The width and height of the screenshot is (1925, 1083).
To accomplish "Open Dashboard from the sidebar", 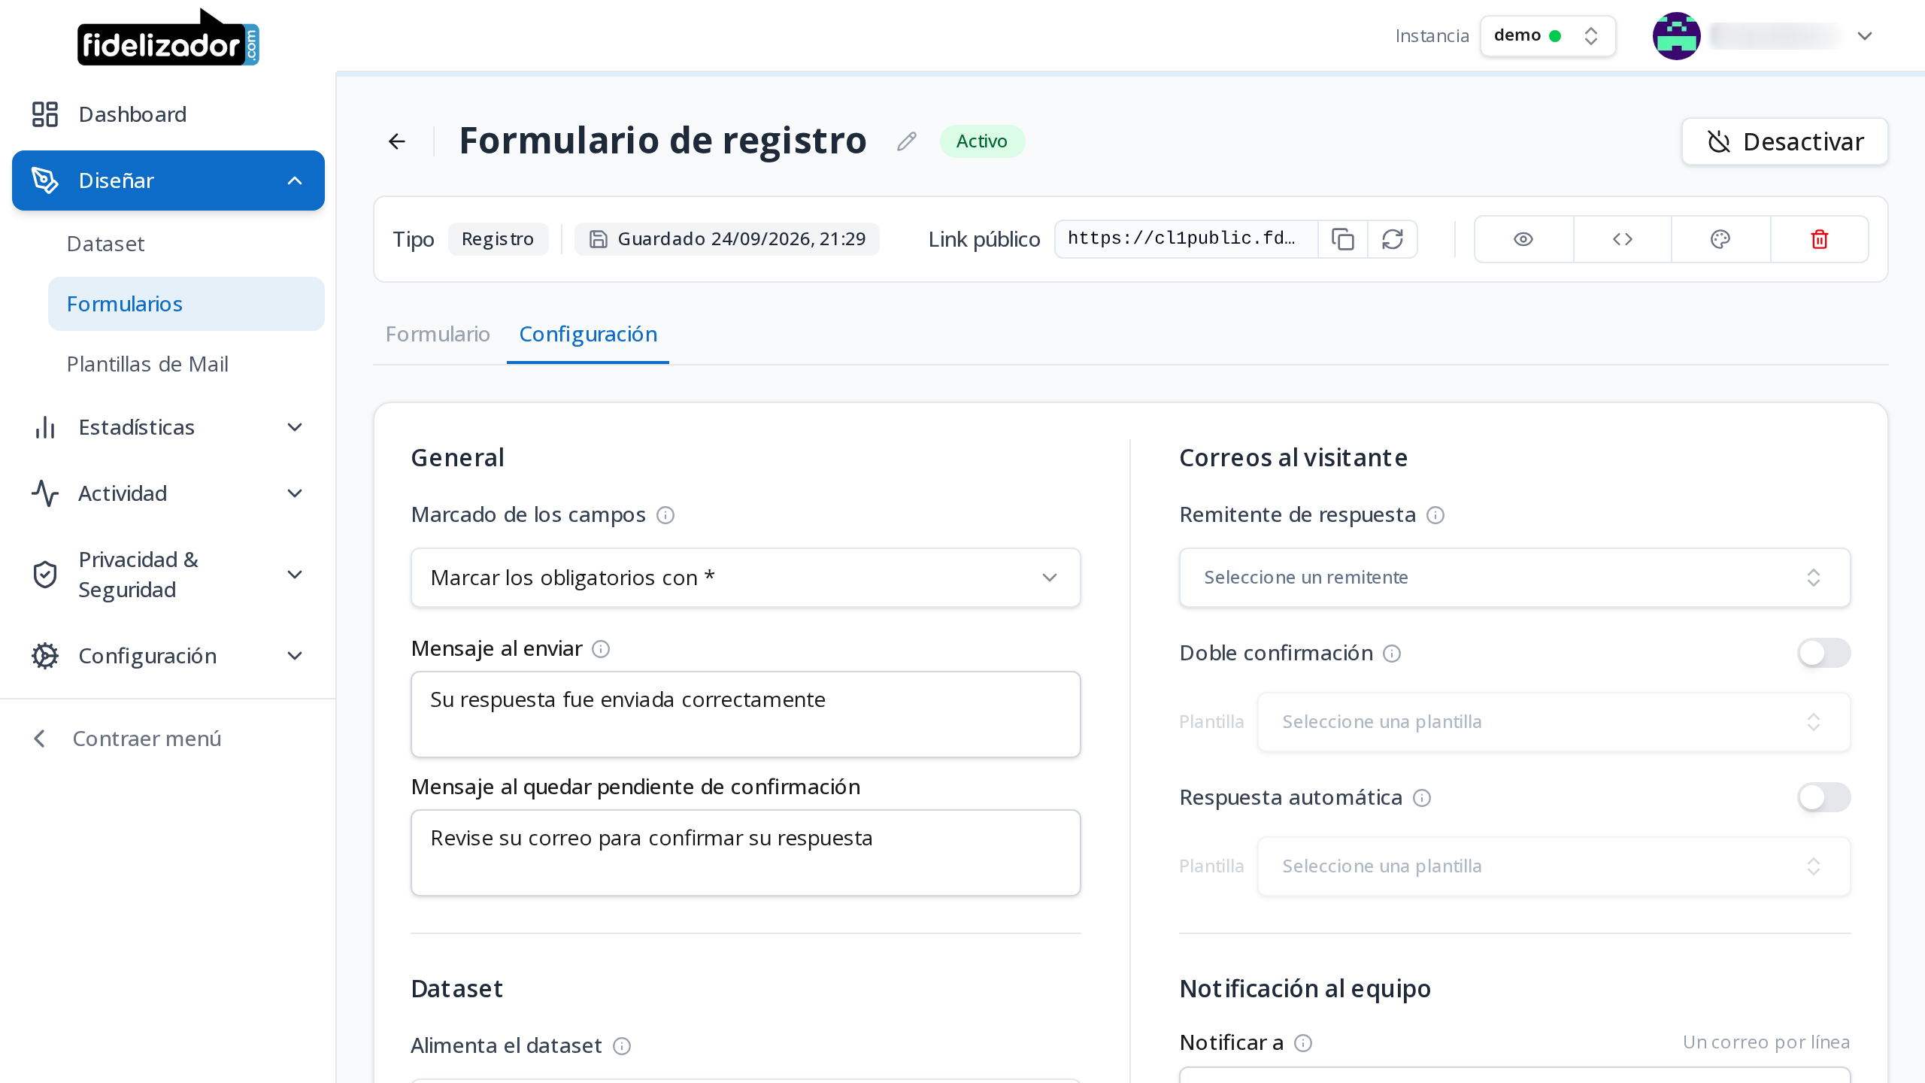I will point(168,114).
